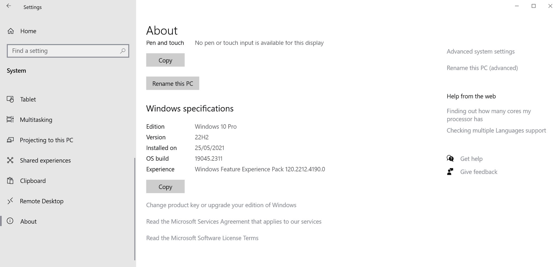The image size is (559, 267).
Task: Click the Remote Desktop icon
Action: [x=10, y=201]
